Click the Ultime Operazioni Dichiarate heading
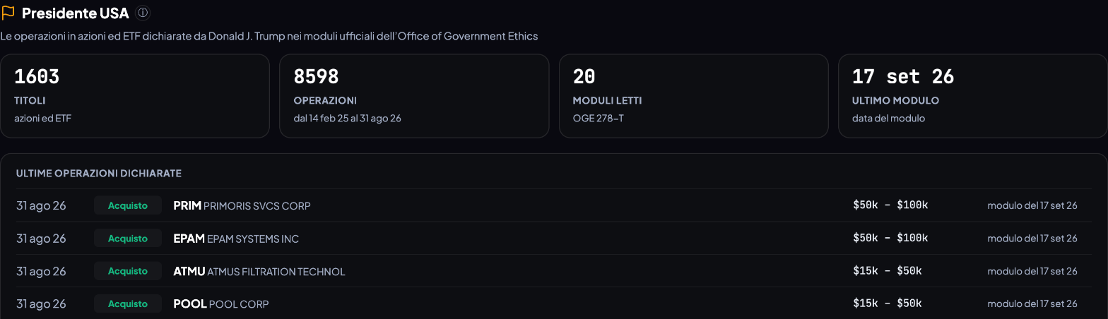Viewport: 1108px width, 319px height. 99,173
